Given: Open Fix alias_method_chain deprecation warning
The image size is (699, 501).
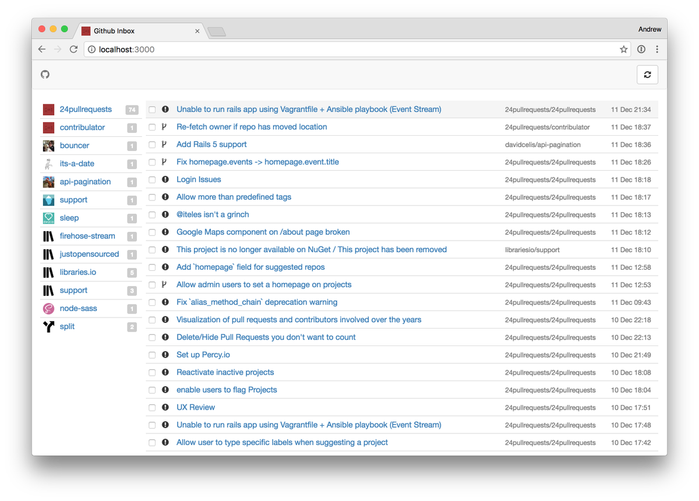Looking at the screenshot, I should [257, 302].
